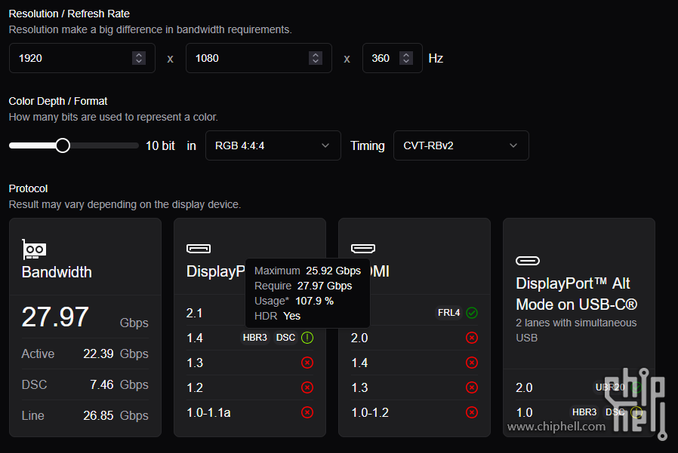
Task: Click the USB-C Alt Mode 2.0 version label
Action: [524, 387]
